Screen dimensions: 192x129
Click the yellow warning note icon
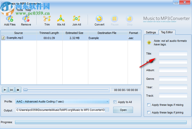tap(149, 43)
